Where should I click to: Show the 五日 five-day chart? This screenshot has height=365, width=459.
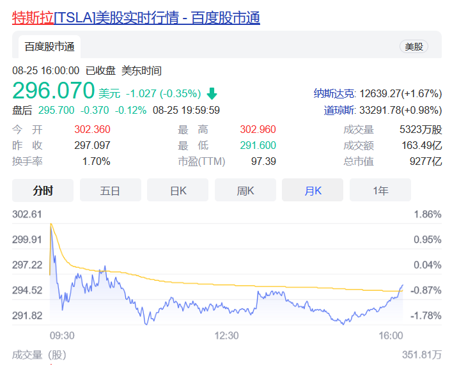pos(110,190)
